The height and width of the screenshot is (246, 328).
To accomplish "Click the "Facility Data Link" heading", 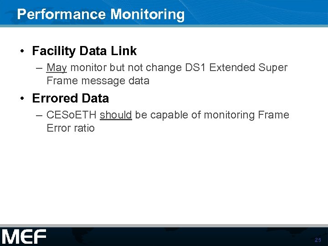I will point(84,51).
